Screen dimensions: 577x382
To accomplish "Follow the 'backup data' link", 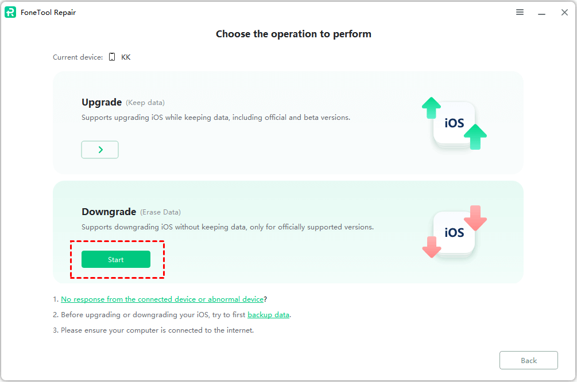I will pos(268,314).
